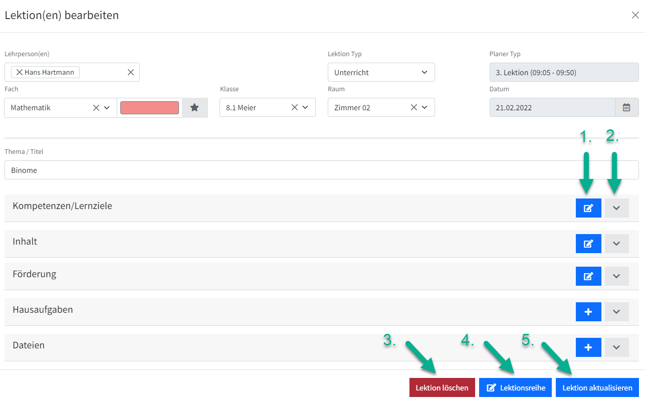Screen dimensions: 645x402
Task: Expand the Inhalt section chevron
Action: pos(616,244)
